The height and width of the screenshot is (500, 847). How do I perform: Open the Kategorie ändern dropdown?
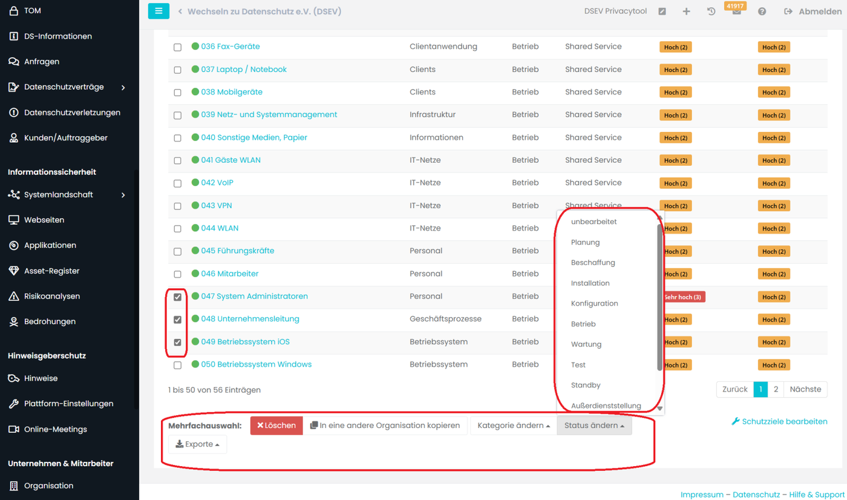[x=514, y=426]
